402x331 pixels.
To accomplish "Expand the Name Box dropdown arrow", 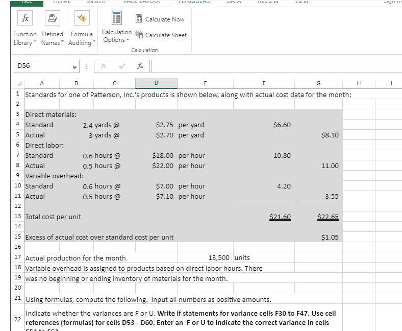I will click(x=74, y=67).
